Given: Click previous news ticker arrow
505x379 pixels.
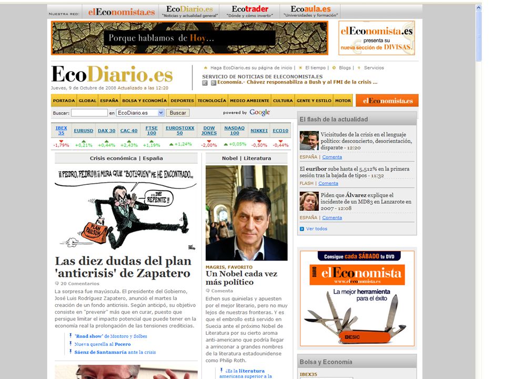Looking at the screenshot, I should pos(205,83).
